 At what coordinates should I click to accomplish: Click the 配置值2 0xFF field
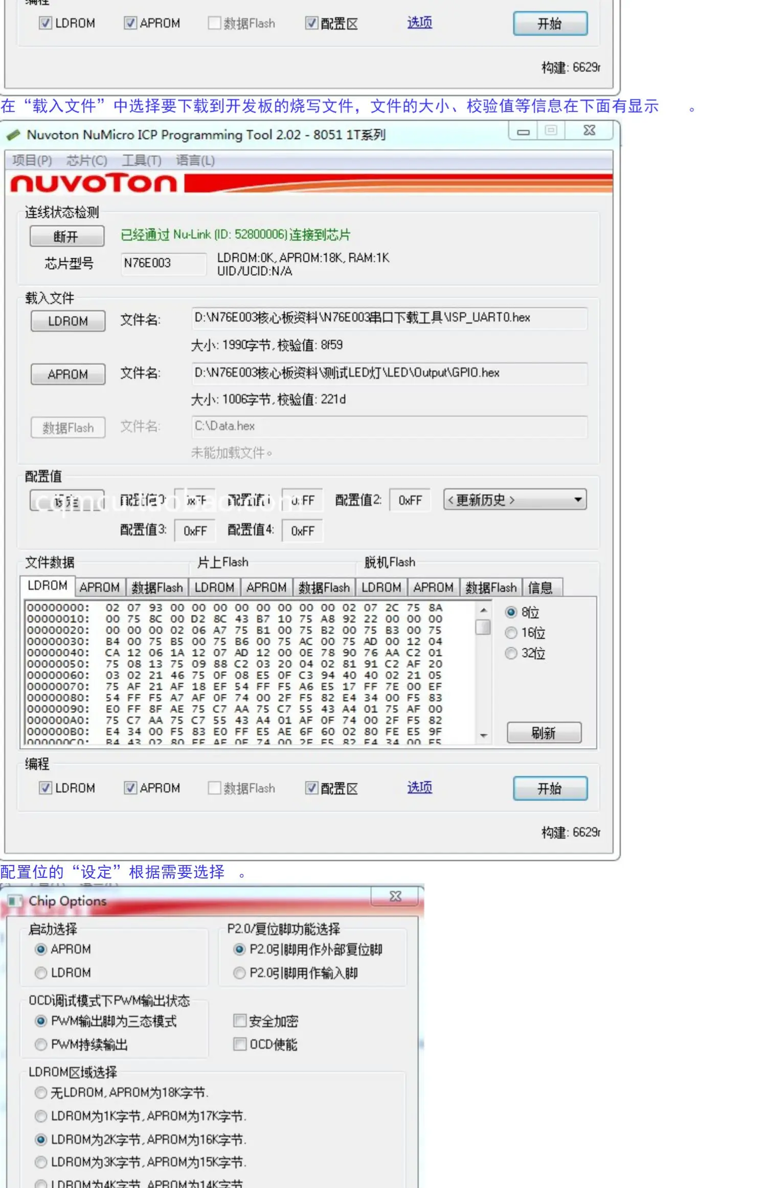pyautogui.click(x=410, y=500)
